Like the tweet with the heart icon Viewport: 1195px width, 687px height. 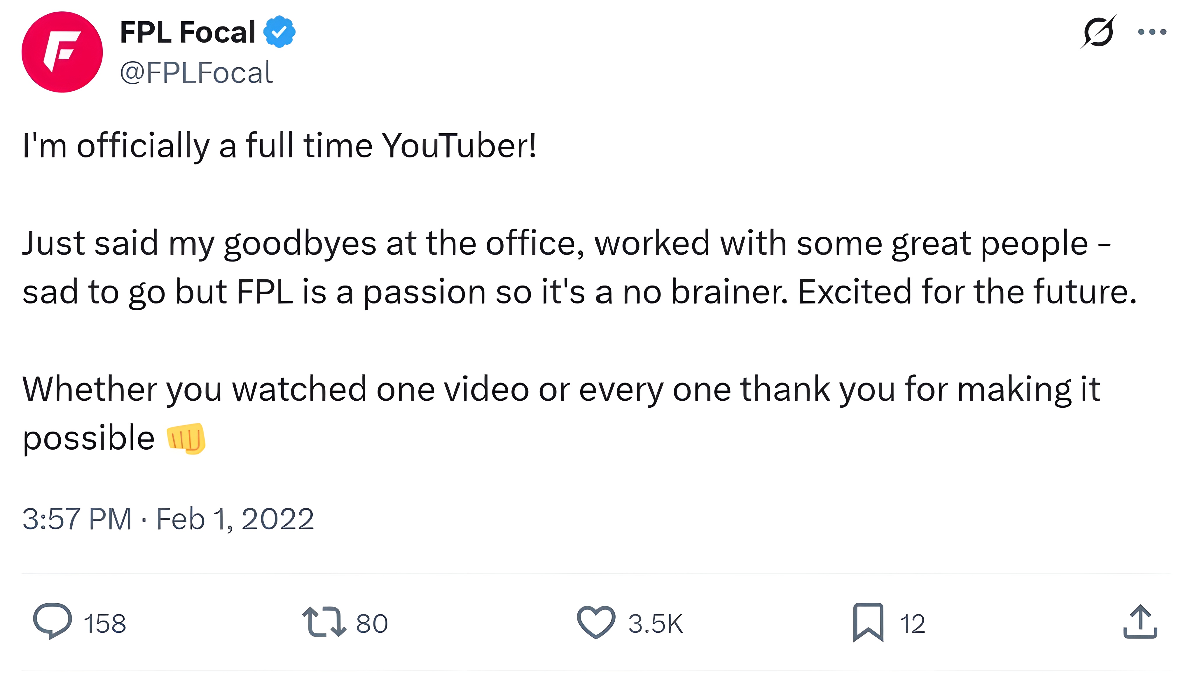point(596,622)
